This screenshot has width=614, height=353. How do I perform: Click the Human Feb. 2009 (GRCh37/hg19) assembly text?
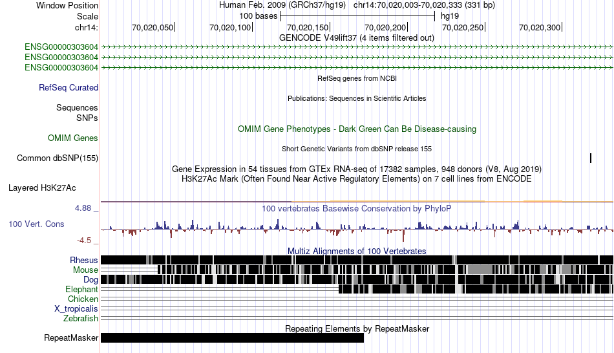pos(282,5)
